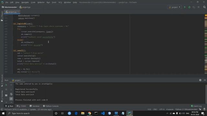Click the line 'def seeall():' in editor

[x=19, y=50]
